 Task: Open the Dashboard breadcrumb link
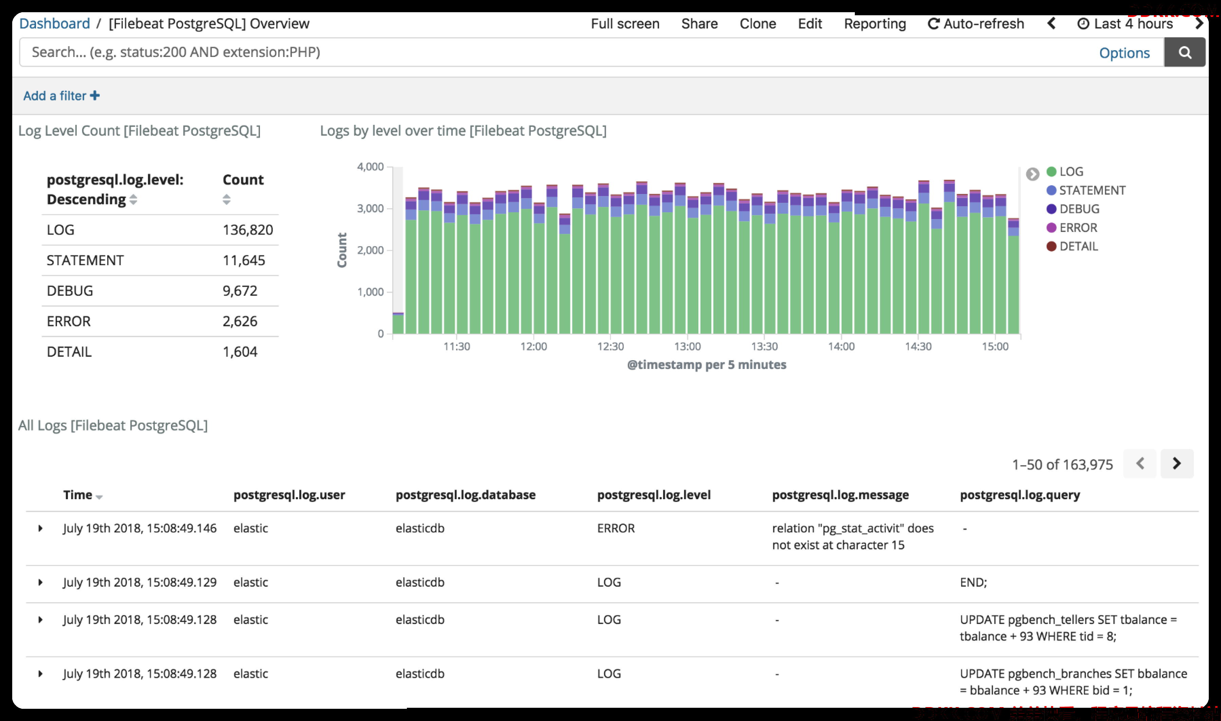54,24
